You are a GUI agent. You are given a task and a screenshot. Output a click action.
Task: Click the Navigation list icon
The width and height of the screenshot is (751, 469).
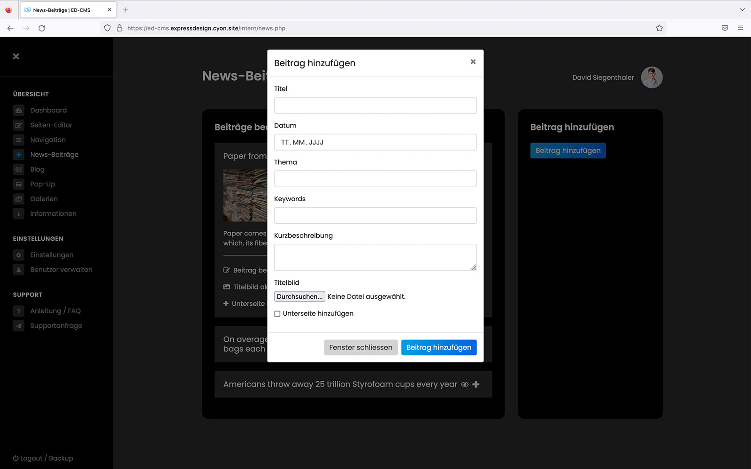(x=19, y=140)
